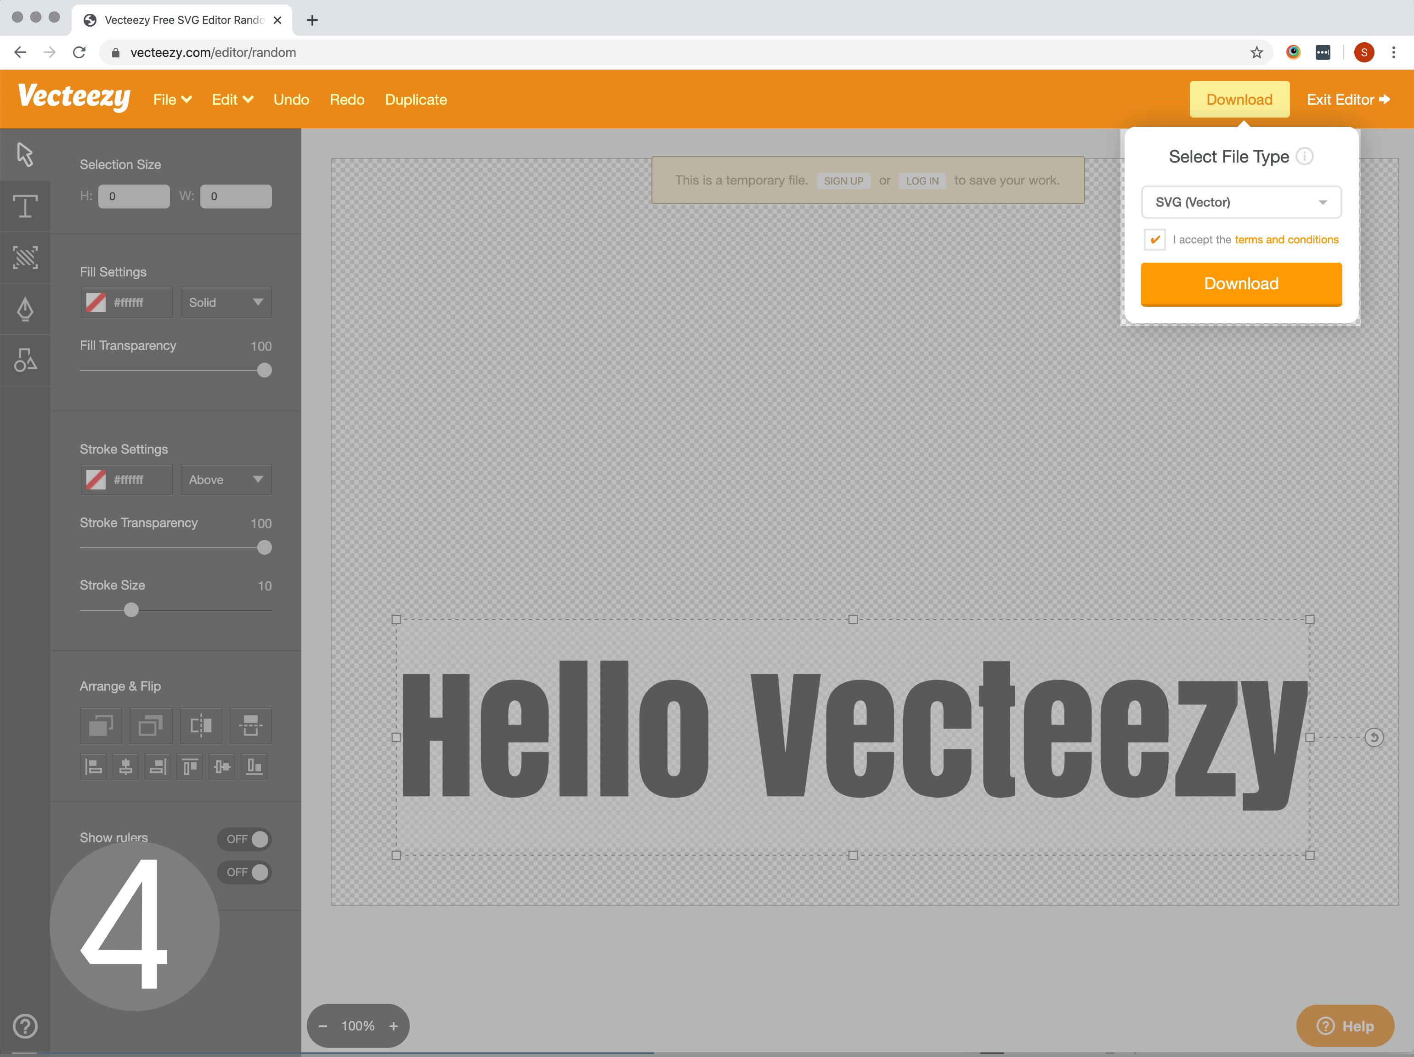Expand the Above stroke position dropdown
Viewport: 1414px width, 1057px height.
tap(226, 480)
